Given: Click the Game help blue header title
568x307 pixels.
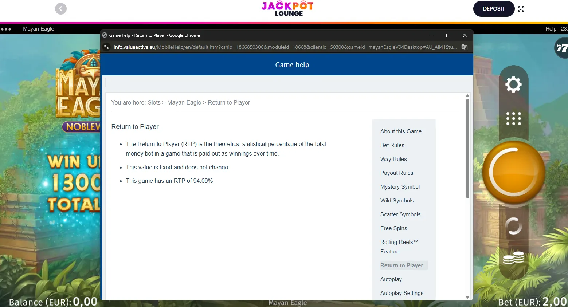Looking at the screenshot, I should point(292,65).
